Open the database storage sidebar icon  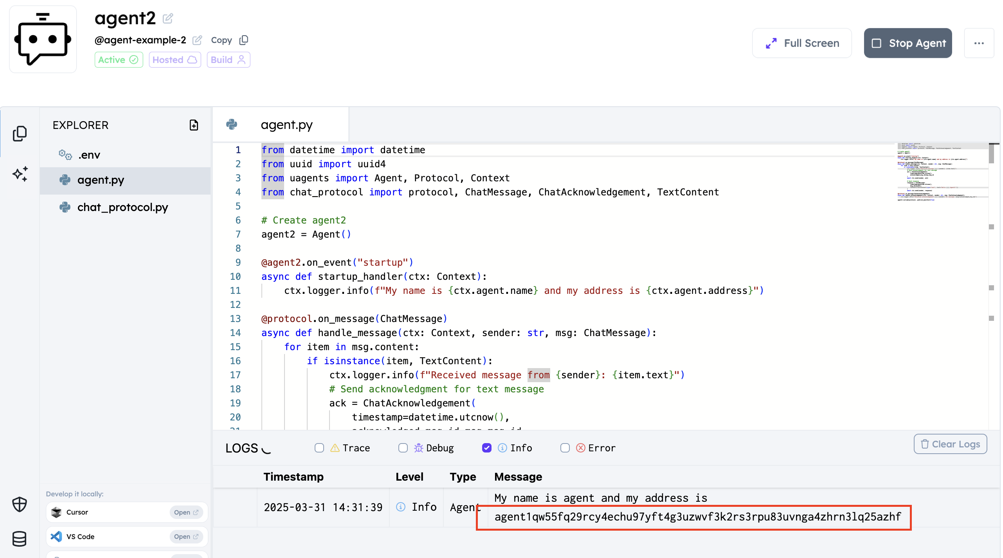click(x=20, y=539)
